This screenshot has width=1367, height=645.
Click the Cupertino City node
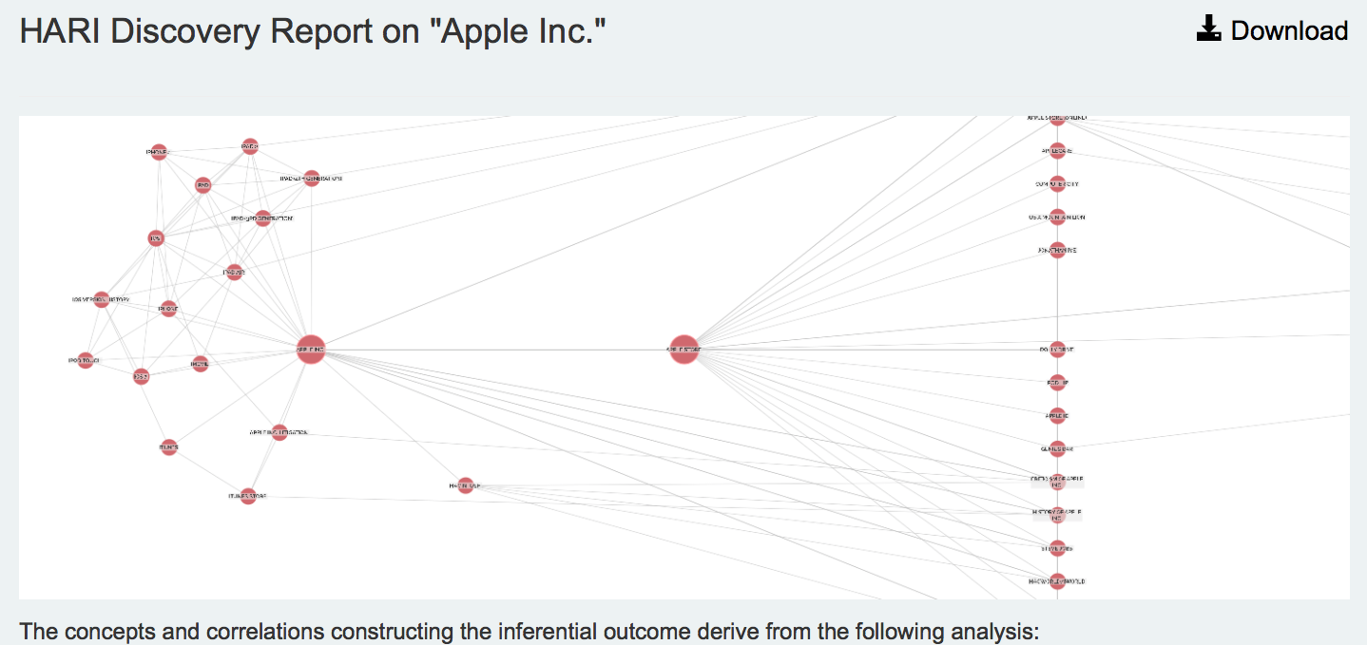(1057, 183)
